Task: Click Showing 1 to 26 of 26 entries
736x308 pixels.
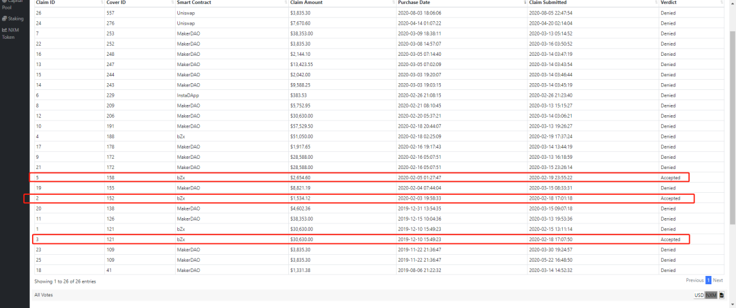Action: click(x=65, y=281)
